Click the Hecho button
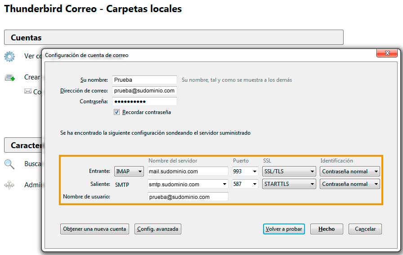The width and height of the screenshot is (403, 255). click(327, 229)
